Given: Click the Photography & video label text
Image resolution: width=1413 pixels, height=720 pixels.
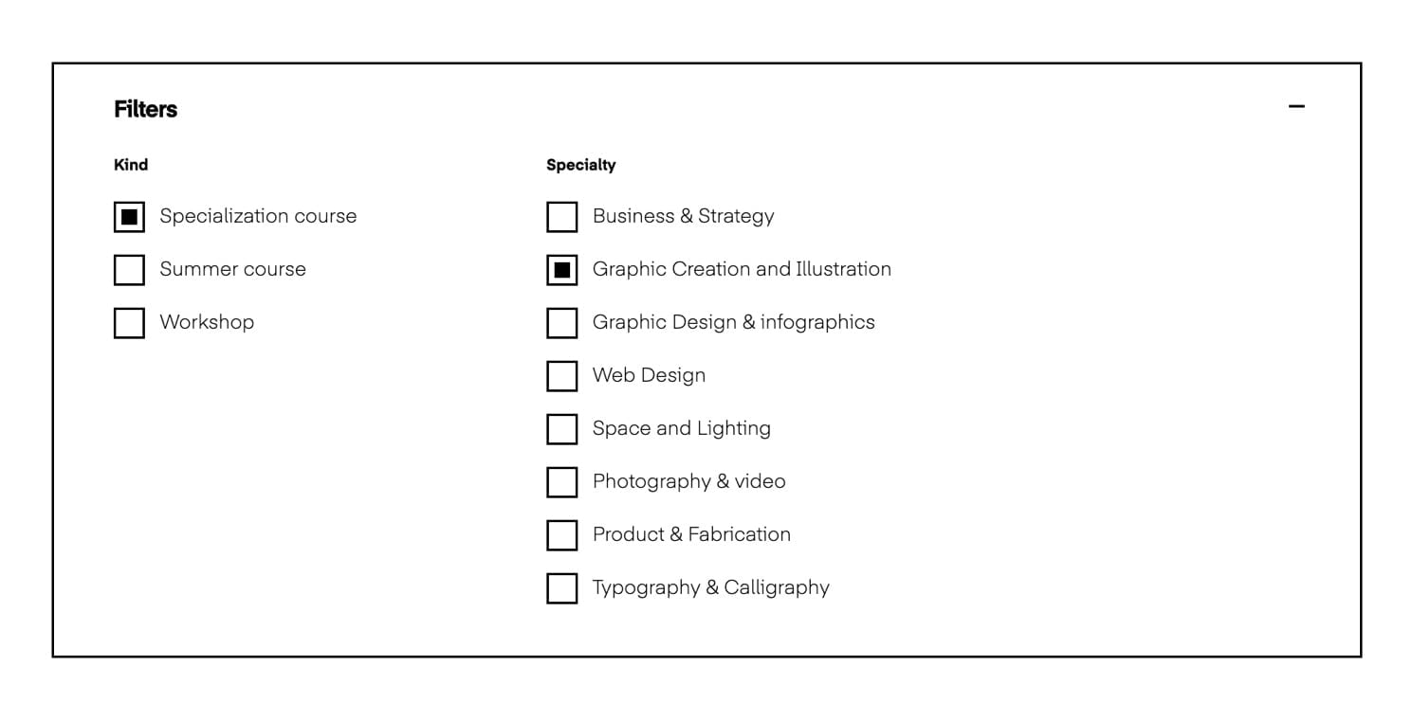Looking at the screenshot, I should pyautogui.click(x=688, y=481).
